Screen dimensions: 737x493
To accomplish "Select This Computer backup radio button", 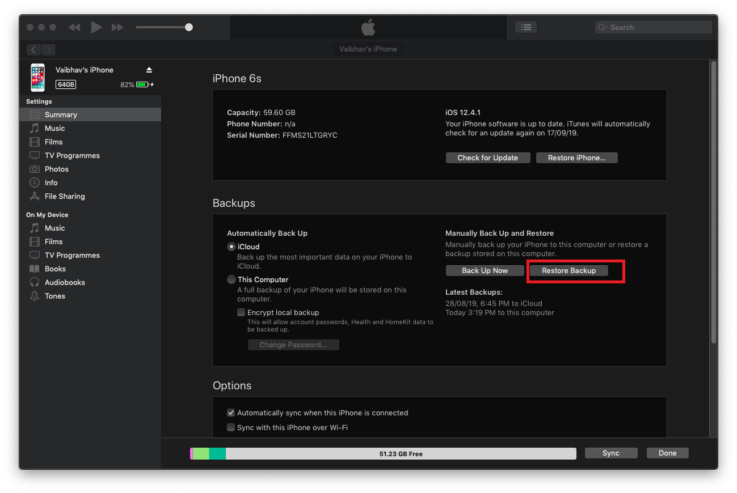I will pyautogui.click(x=231, y=279).
